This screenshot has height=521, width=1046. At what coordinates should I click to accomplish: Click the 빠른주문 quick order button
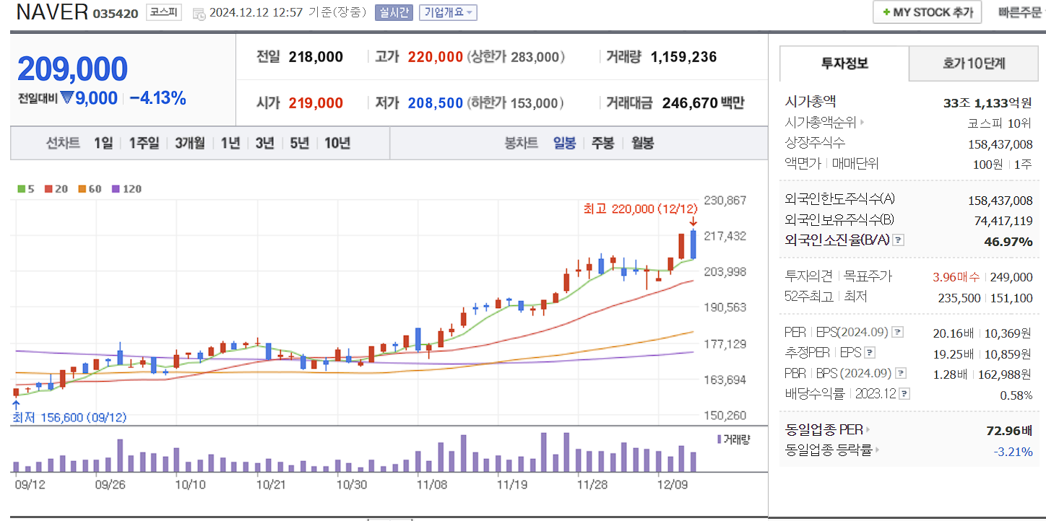coord(1021,12)
